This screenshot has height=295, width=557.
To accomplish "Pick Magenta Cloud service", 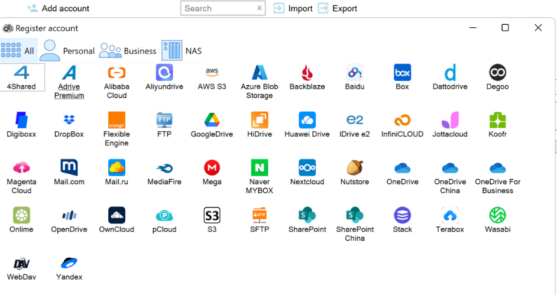I will click(21, 177).
